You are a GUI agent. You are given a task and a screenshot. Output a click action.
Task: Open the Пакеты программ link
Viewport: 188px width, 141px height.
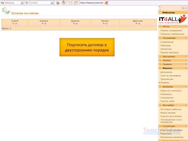click(170, 52)
